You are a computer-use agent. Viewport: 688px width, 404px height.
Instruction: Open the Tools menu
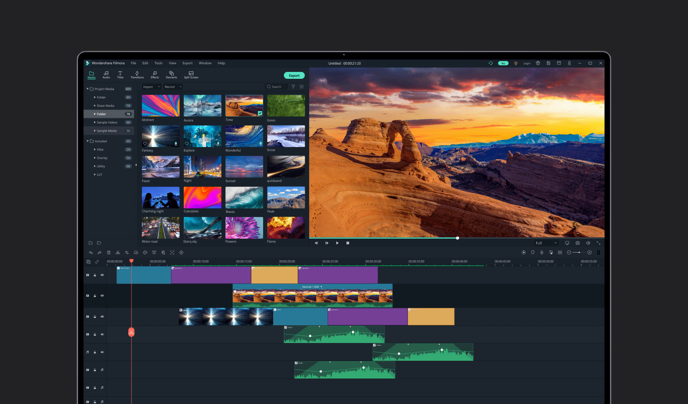point(158,63)
